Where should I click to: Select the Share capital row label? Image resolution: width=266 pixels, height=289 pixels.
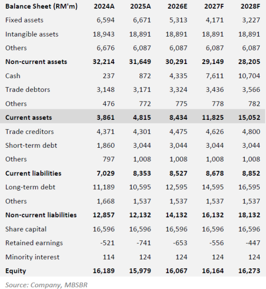(x=26, y=229)
